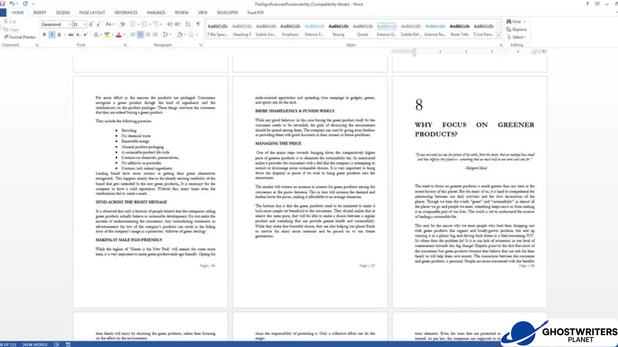Viewport: 618px width, 347px height.
Task: Switch to the References tab
Action: click(x=126, y=13)
